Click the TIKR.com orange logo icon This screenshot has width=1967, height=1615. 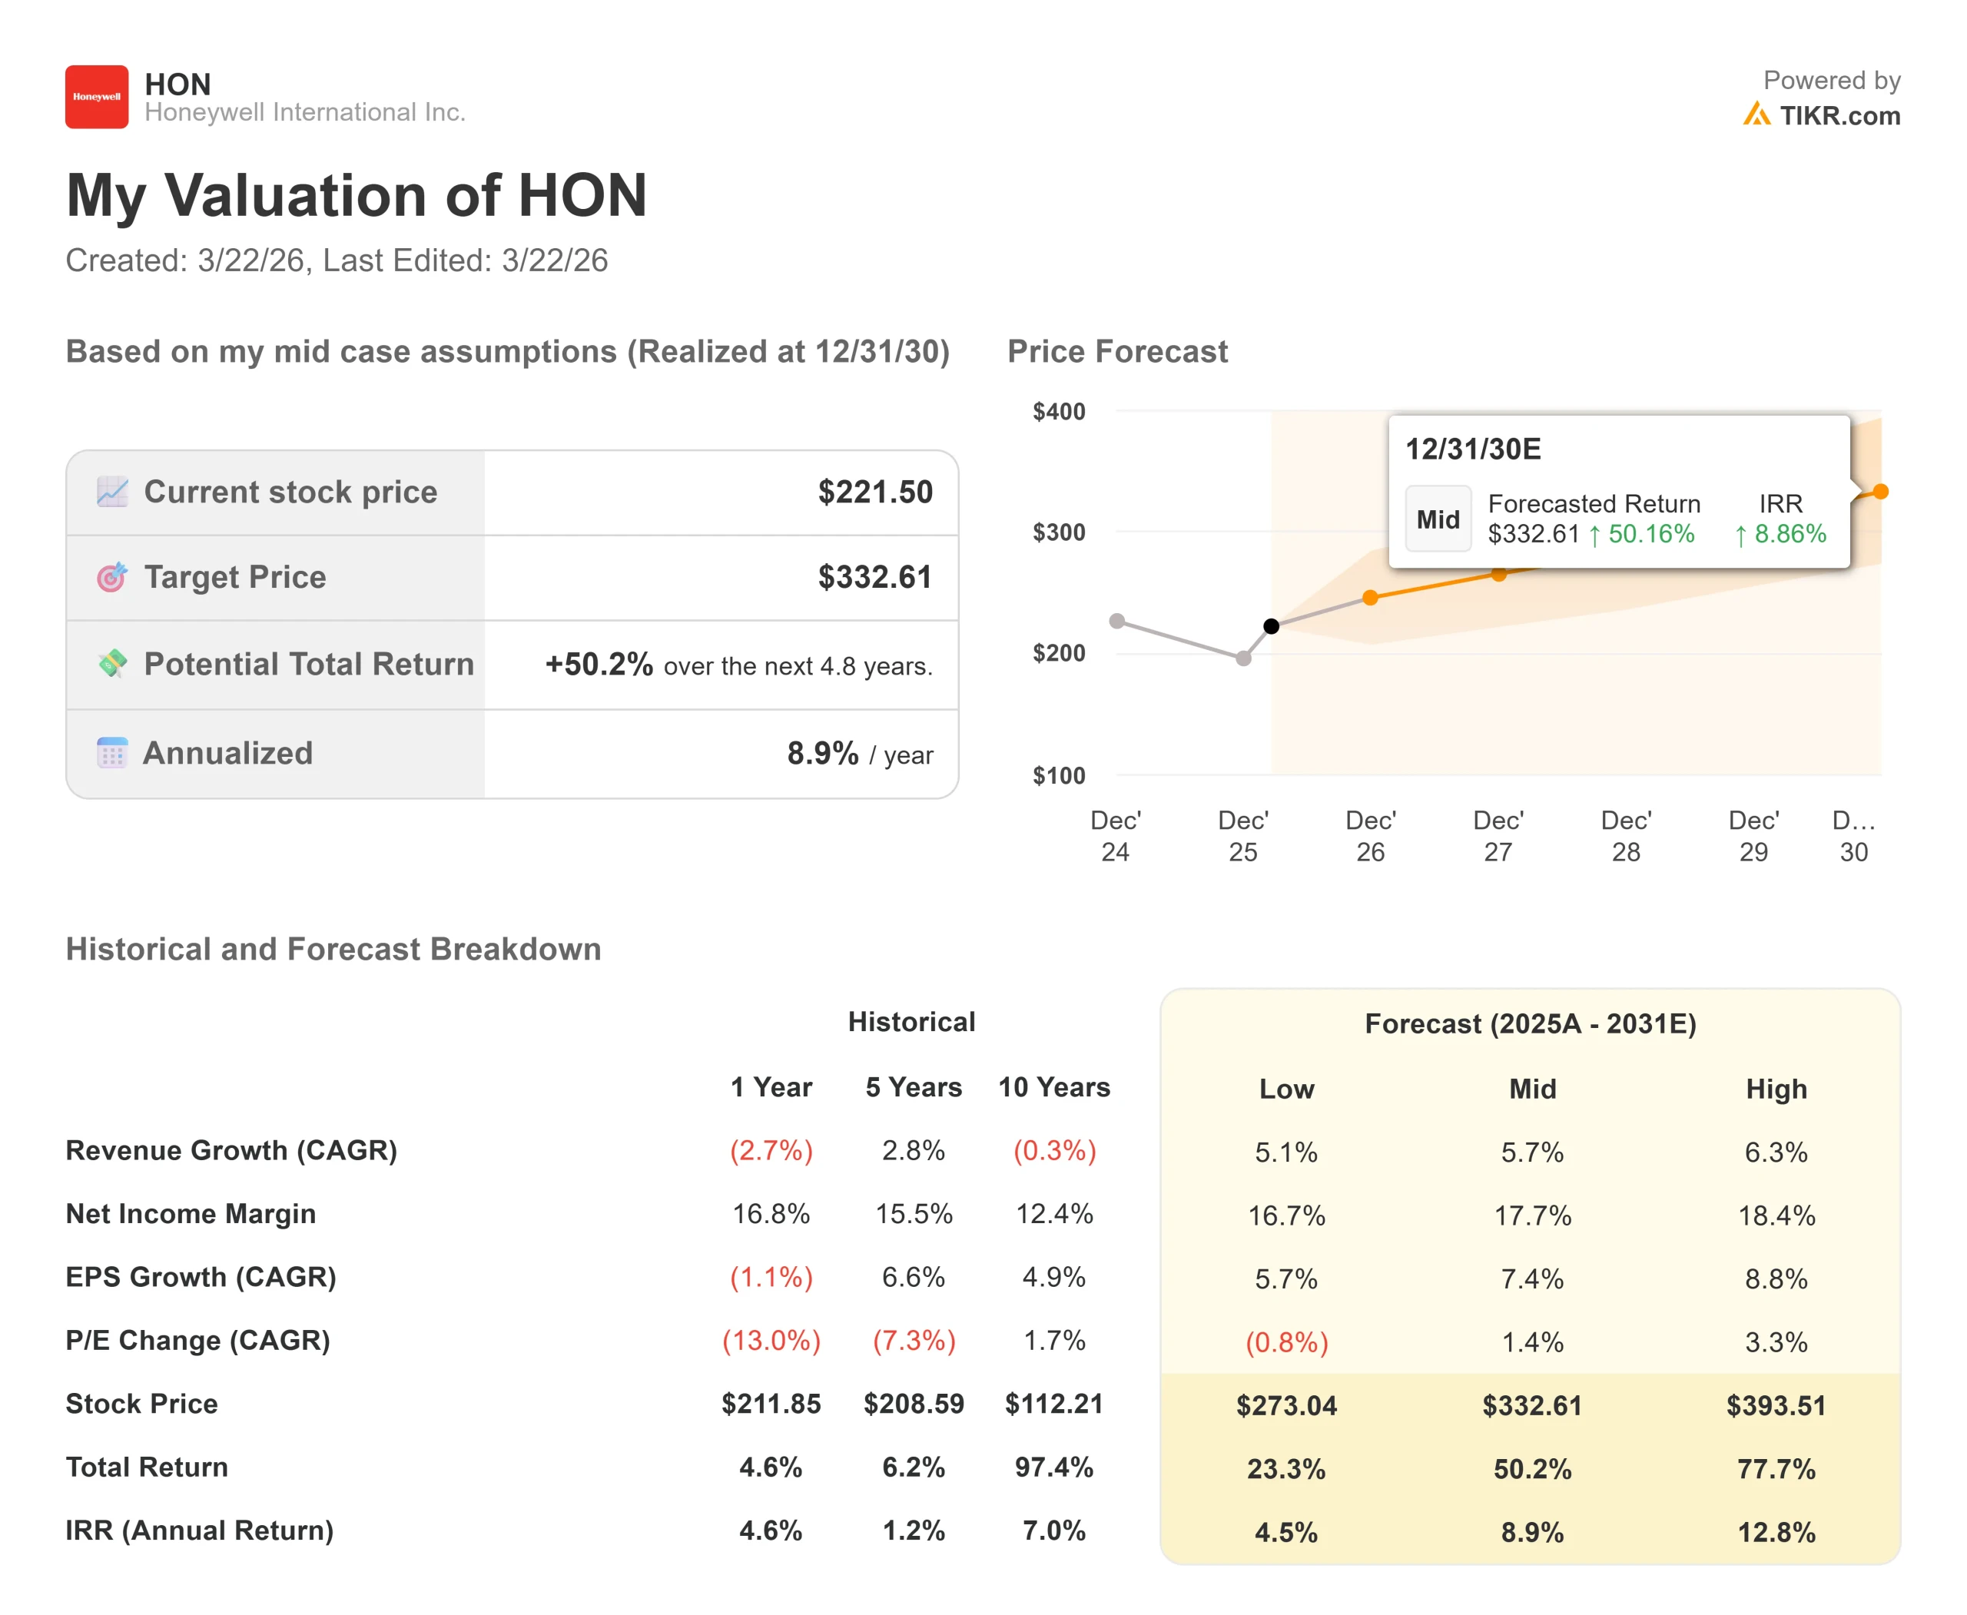click(1756, 114)
